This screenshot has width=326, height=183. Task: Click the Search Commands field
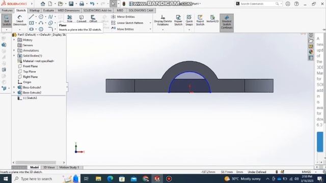259,4
